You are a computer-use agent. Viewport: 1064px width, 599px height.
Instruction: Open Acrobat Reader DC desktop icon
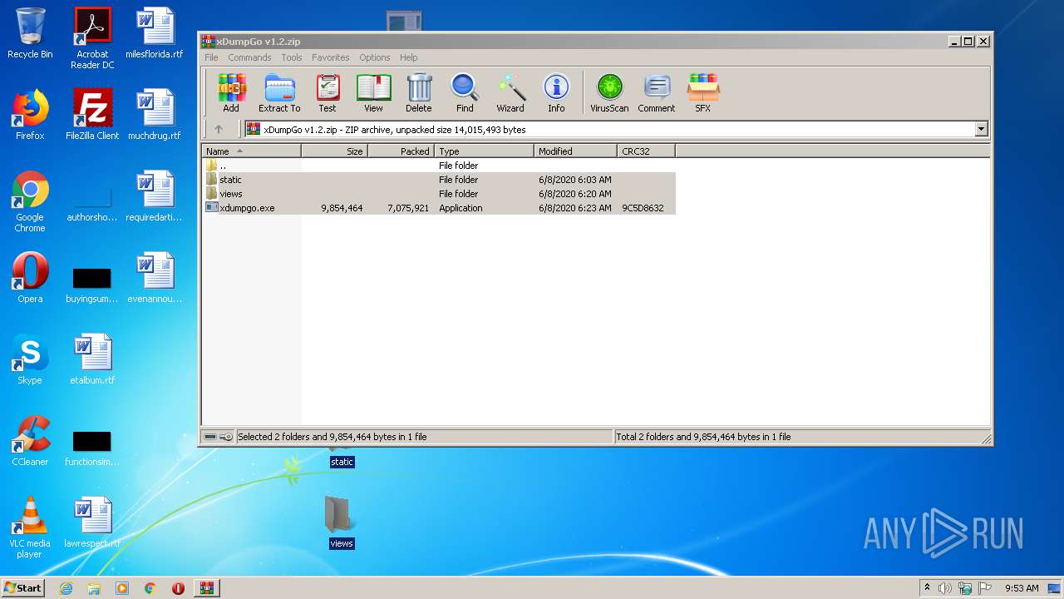click(x=92, y=38)
